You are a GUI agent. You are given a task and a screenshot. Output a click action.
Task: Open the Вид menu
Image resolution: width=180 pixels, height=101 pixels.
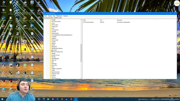click(54, 16)
